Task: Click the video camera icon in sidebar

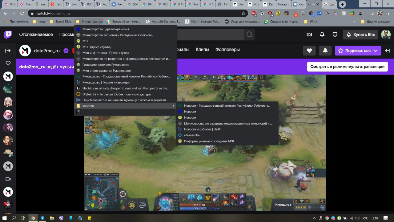Action: tap(8, 179)
